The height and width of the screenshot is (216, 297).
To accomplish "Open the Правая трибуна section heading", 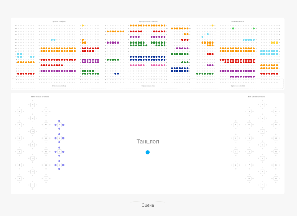I will coord(58,21).
